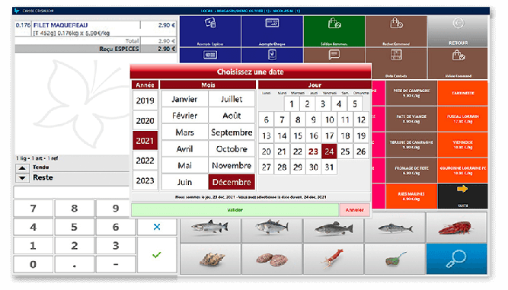This screenshot has height=290, width=508.
Task: Choose month Mars
Action: click(184, 132)
